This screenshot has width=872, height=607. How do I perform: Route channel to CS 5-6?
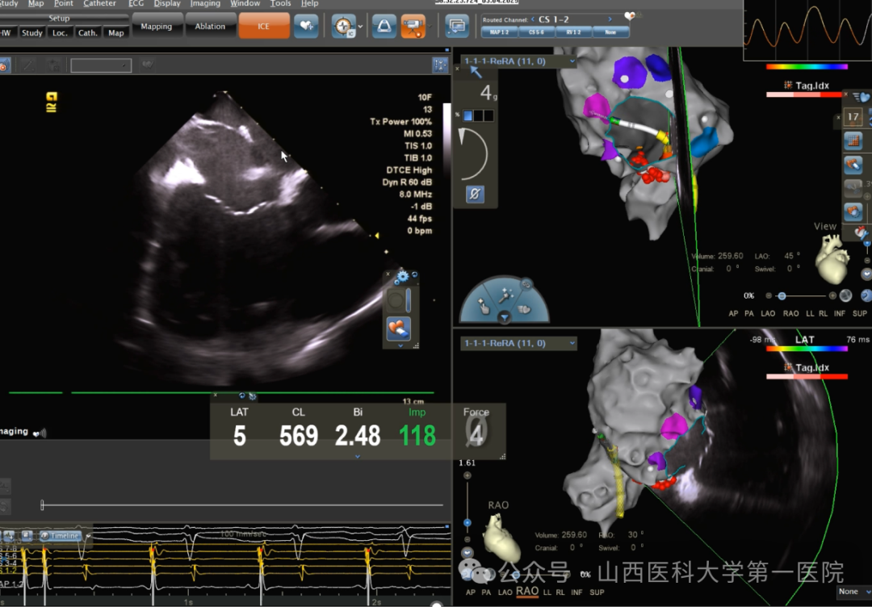(x=537, y=32)
